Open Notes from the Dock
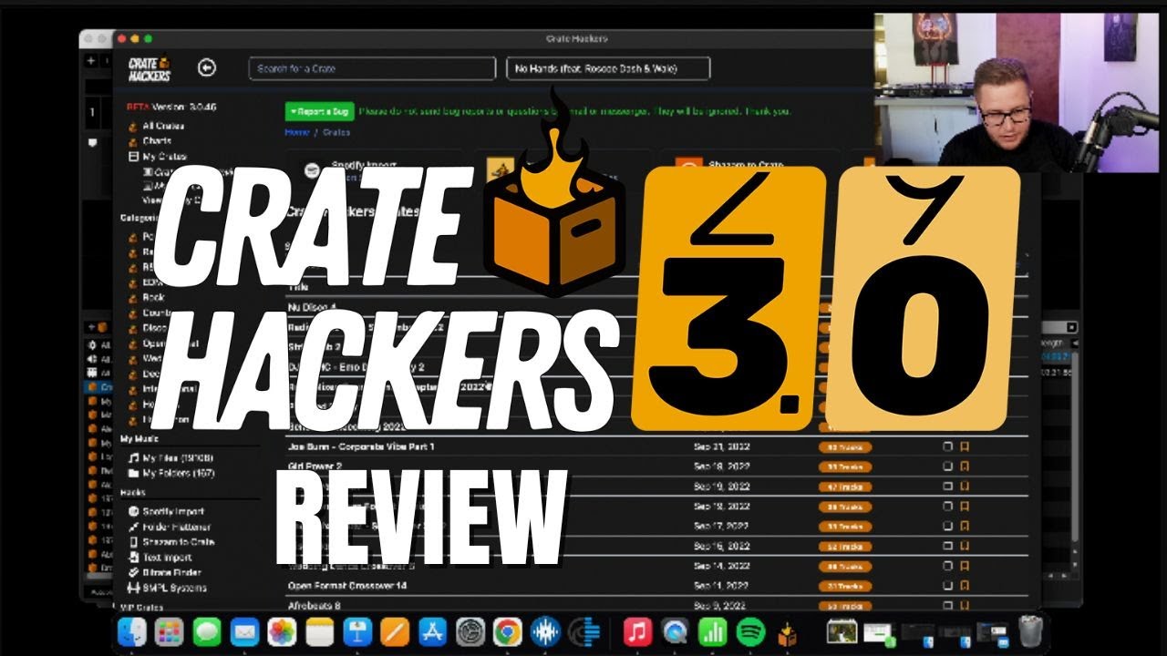This screenshot has height=656, width=1167. tap(319, 631)
